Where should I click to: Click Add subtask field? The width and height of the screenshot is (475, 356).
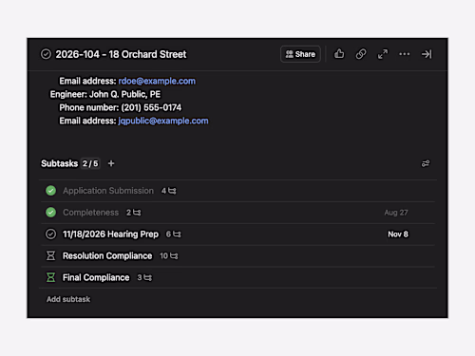click(x=68, y=299)
